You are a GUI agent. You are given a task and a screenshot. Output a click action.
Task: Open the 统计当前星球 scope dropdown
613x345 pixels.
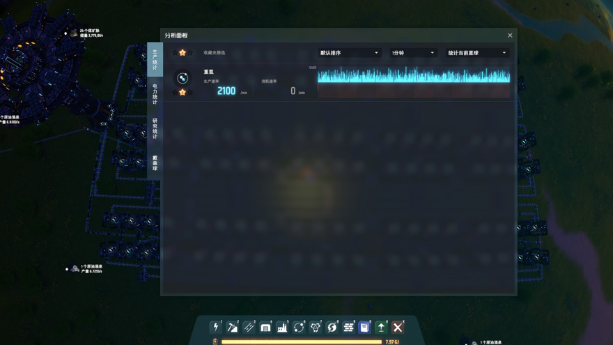pos(477,53)
